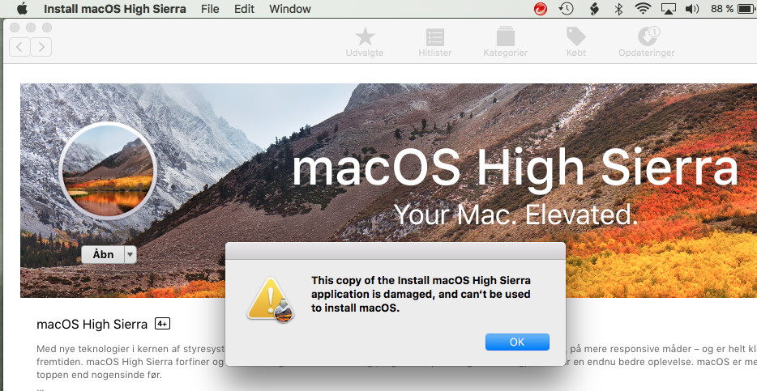Go back with the left arrow button
757x391 pixels.
point(19,47)
